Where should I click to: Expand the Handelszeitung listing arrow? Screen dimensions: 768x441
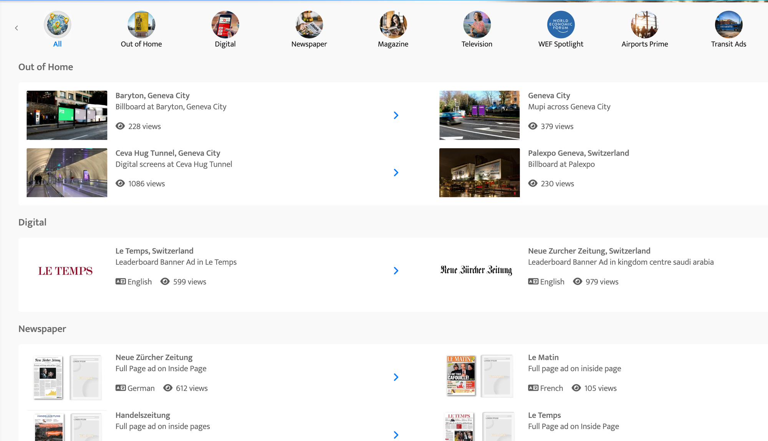click(396, 435)
